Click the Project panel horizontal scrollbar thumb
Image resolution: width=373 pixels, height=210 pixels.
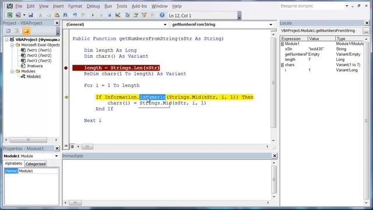coord(28,140)
